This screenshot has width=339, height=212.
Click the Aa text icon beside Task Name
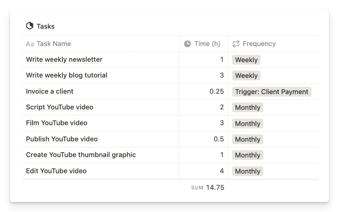click(30, 44)
